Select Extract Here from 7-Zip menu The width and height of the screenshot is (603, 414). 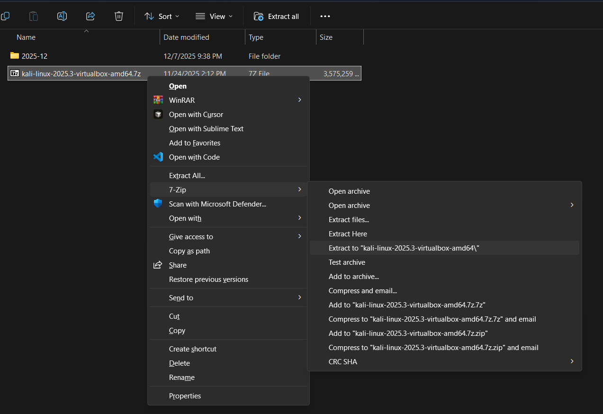[348, 234]
